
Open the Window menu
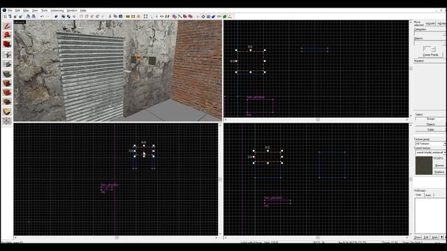point(72,10)
